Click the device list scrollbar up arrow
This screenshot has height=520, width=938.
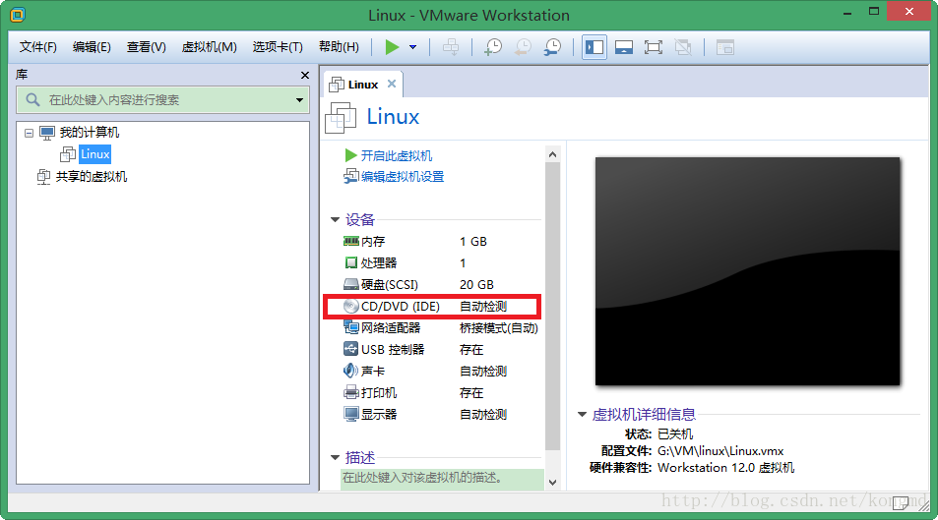[x=553, y=154]
